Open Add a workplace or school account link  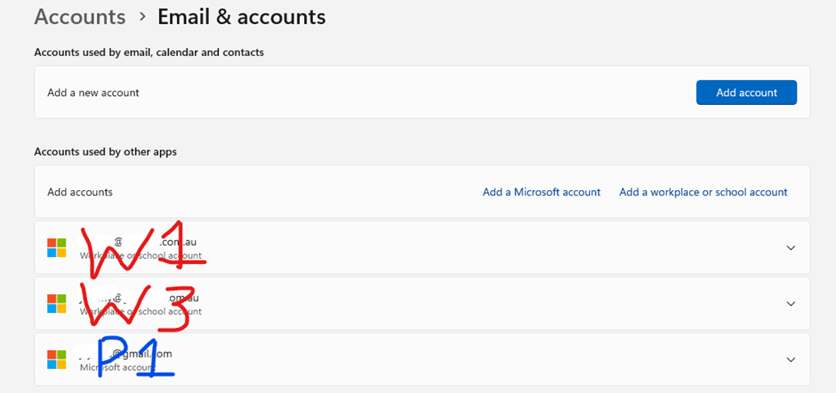tap(703, 192)
